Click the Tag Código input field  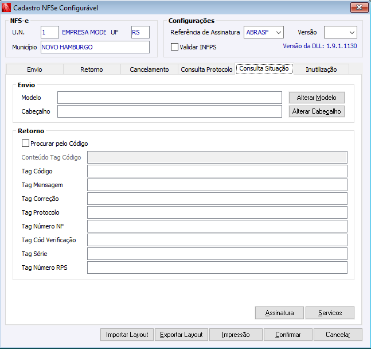point(217,171)
